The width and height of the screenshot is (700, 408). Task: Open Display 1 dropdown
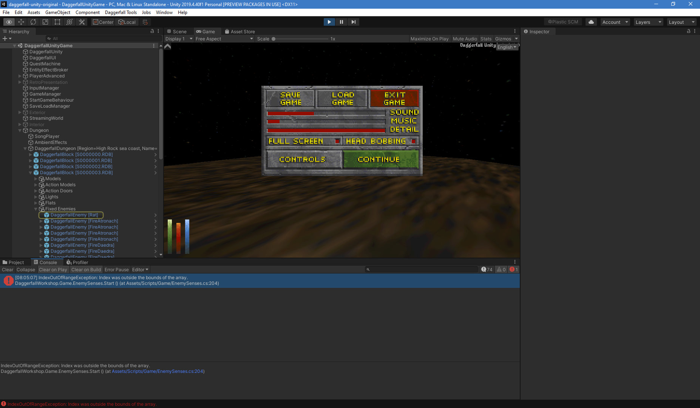(179, 39)
